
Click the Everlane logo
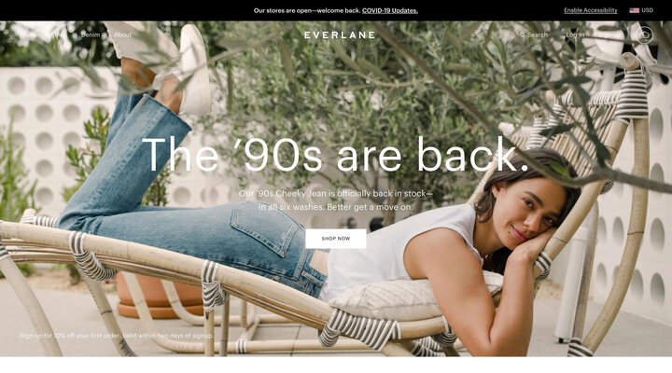340,35
